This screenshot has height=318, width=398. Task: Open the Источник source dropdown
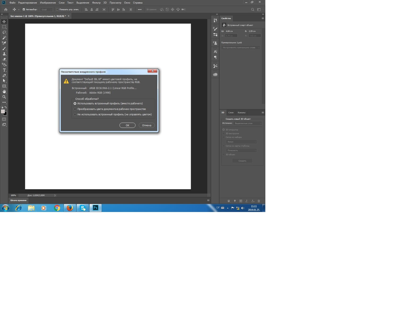pyautogui.click(x=248, y=123)
